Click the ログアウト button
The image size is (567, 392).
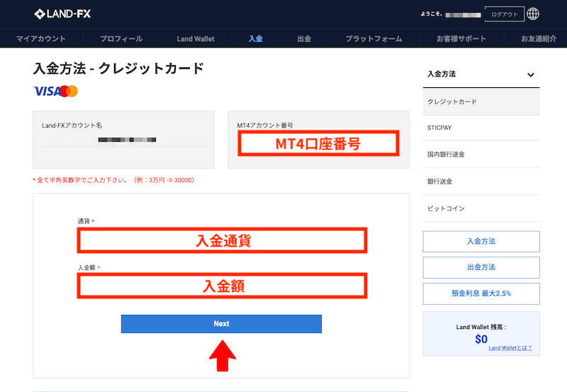[x=504, y=14]
